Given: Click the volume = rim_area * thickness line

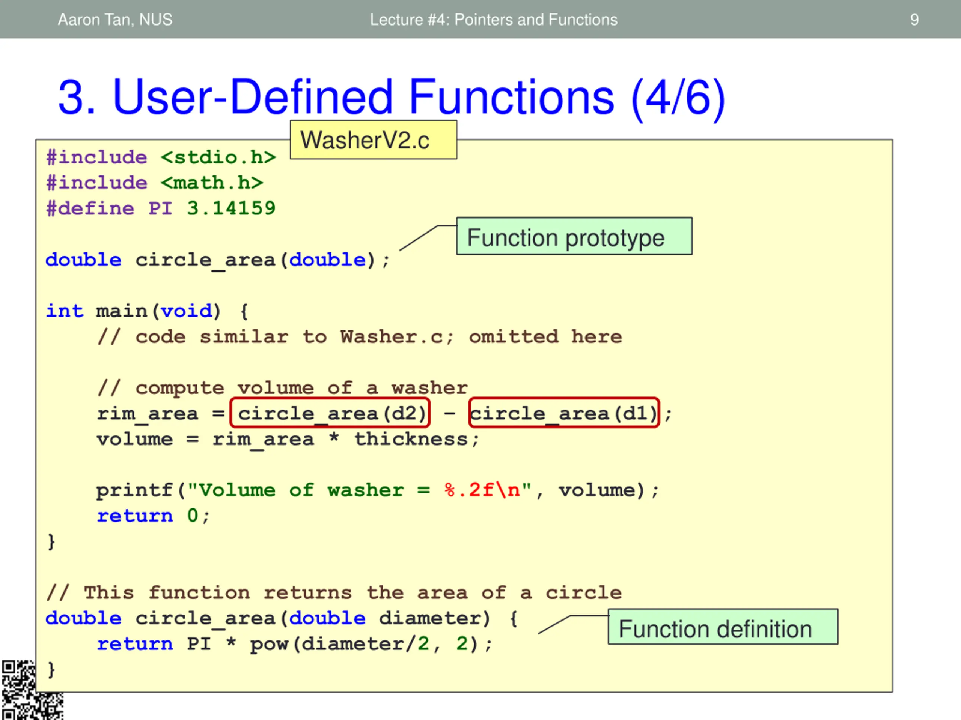Looking at the screenshot, I should click(x=287, y=439).
